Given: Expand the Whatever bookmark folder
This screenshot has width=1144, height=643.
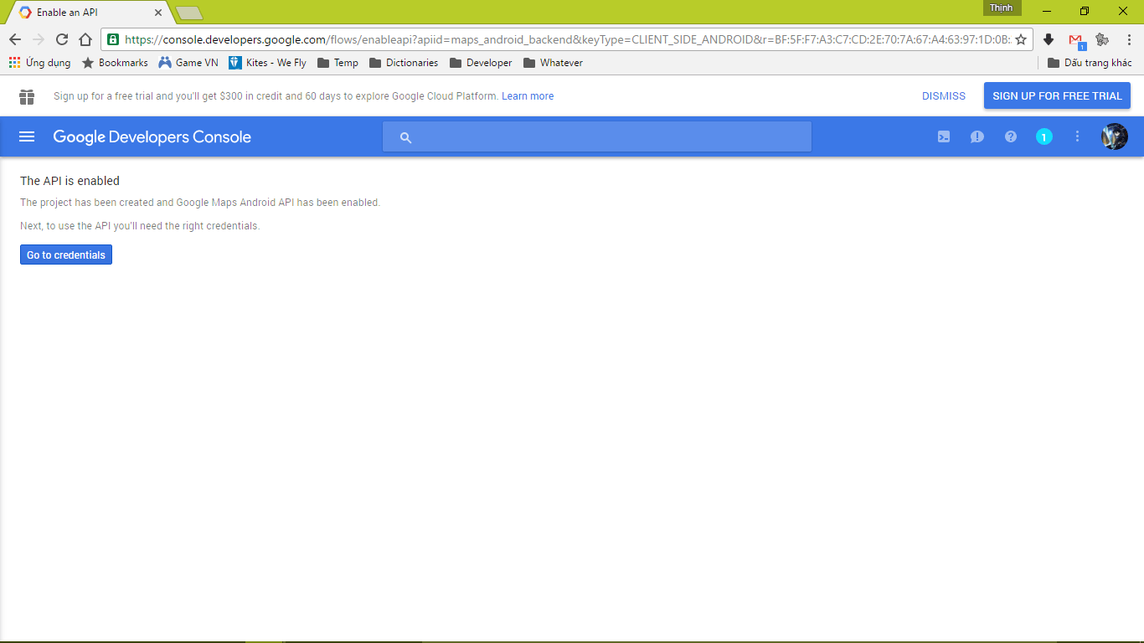Looking at the screenshot, I should coord(553,63).
